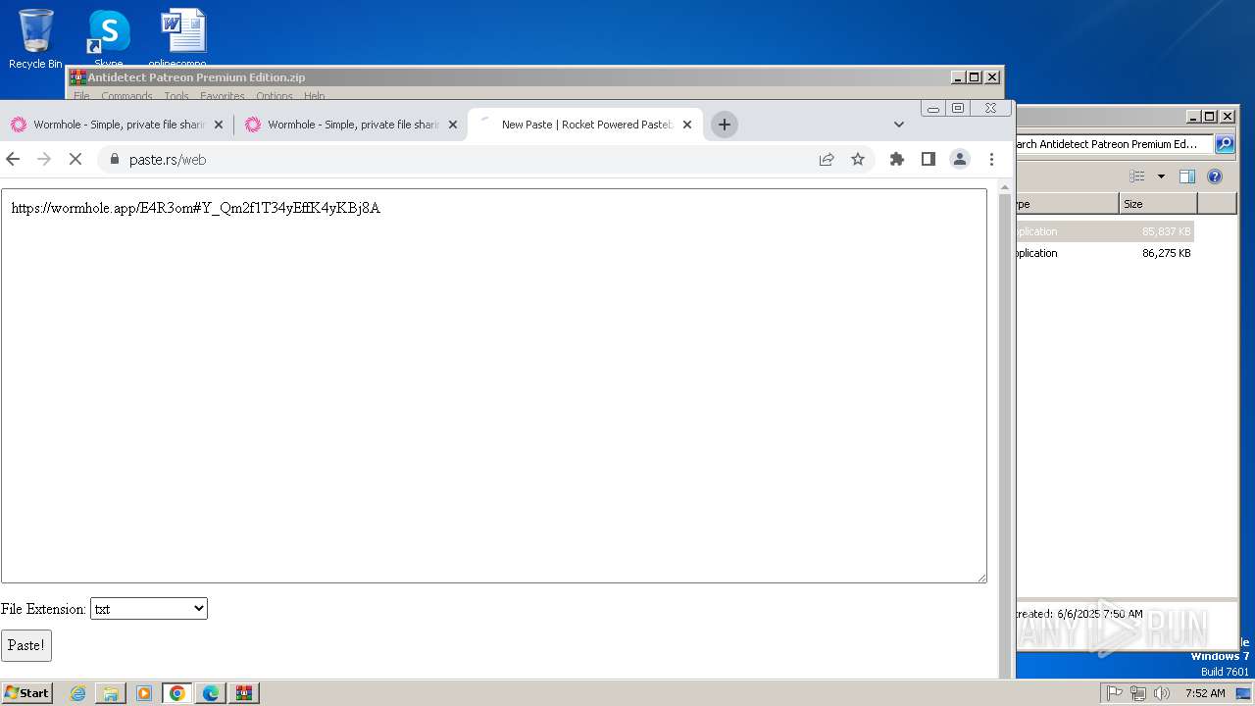Click the volume speaker tray icon
The width and height of the screenshot is (1255, 706).
tap(1162, 693)
